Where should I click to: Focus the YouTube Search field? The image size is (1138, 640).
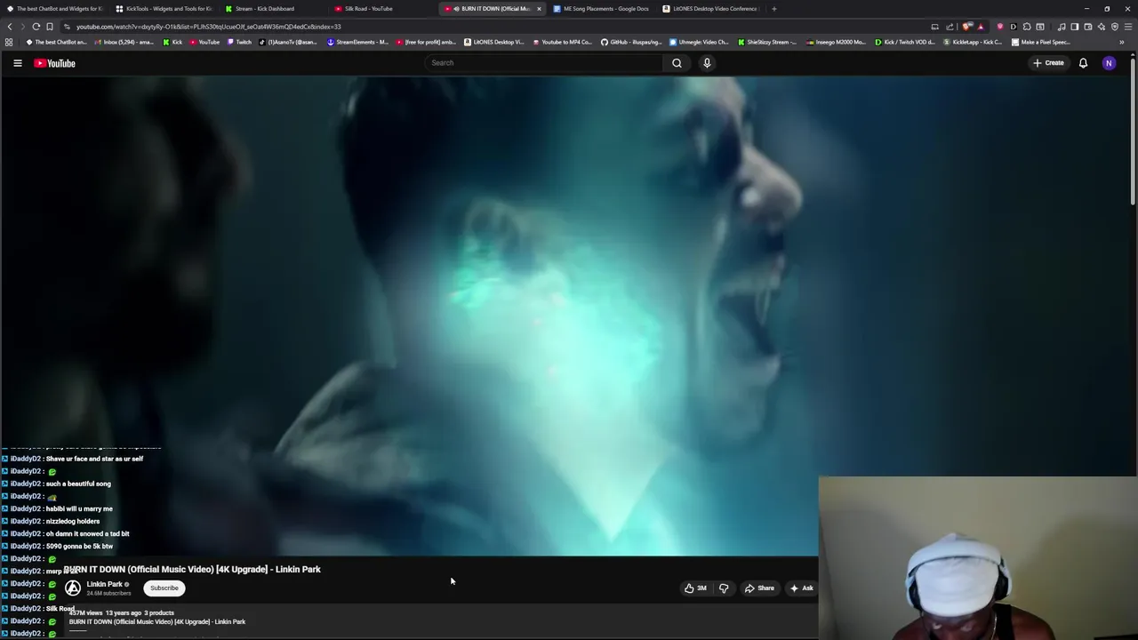click(x=543, y=63)
